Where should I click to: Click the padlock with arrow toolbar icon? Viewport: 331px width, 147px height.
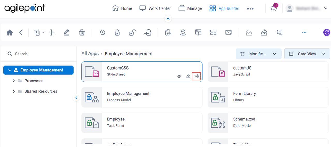tap(148, 32)
